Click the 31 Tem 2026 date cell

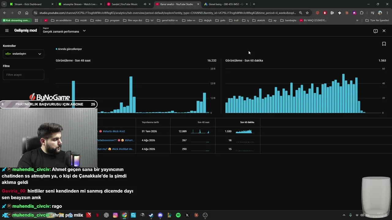click(149, 131)
